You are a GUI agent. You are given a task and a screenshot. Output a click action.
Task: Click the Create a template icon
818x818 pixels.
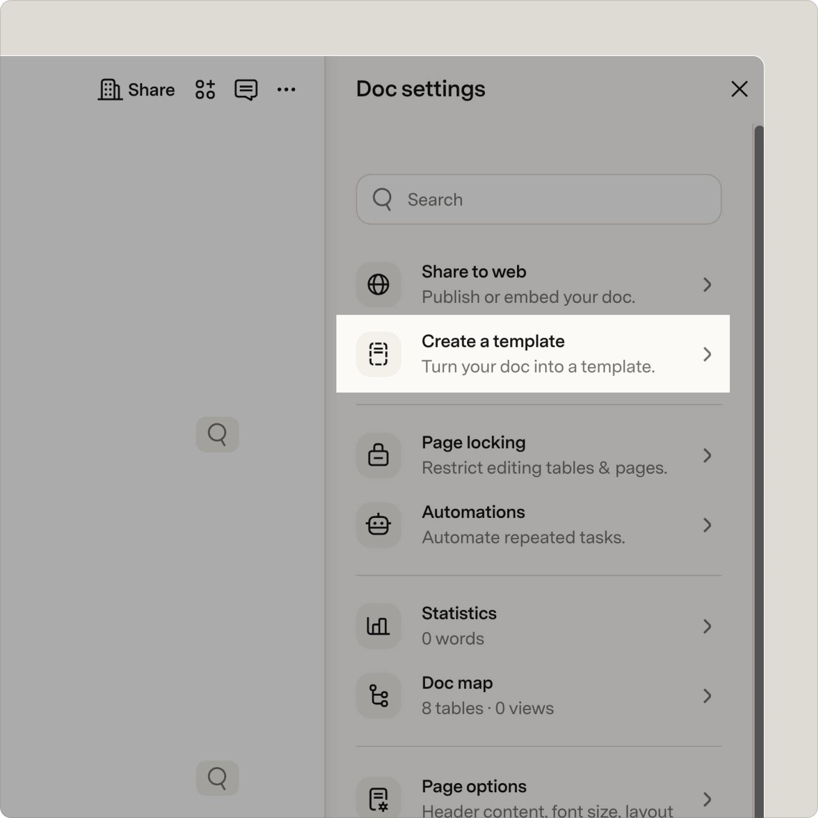pos(379,354)
